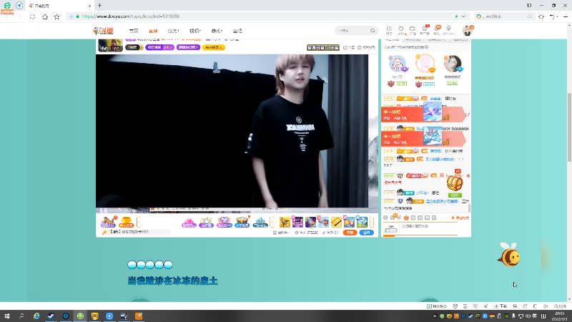Open the followed channels heart icon
Screen dimensions: 572x322
400,30
